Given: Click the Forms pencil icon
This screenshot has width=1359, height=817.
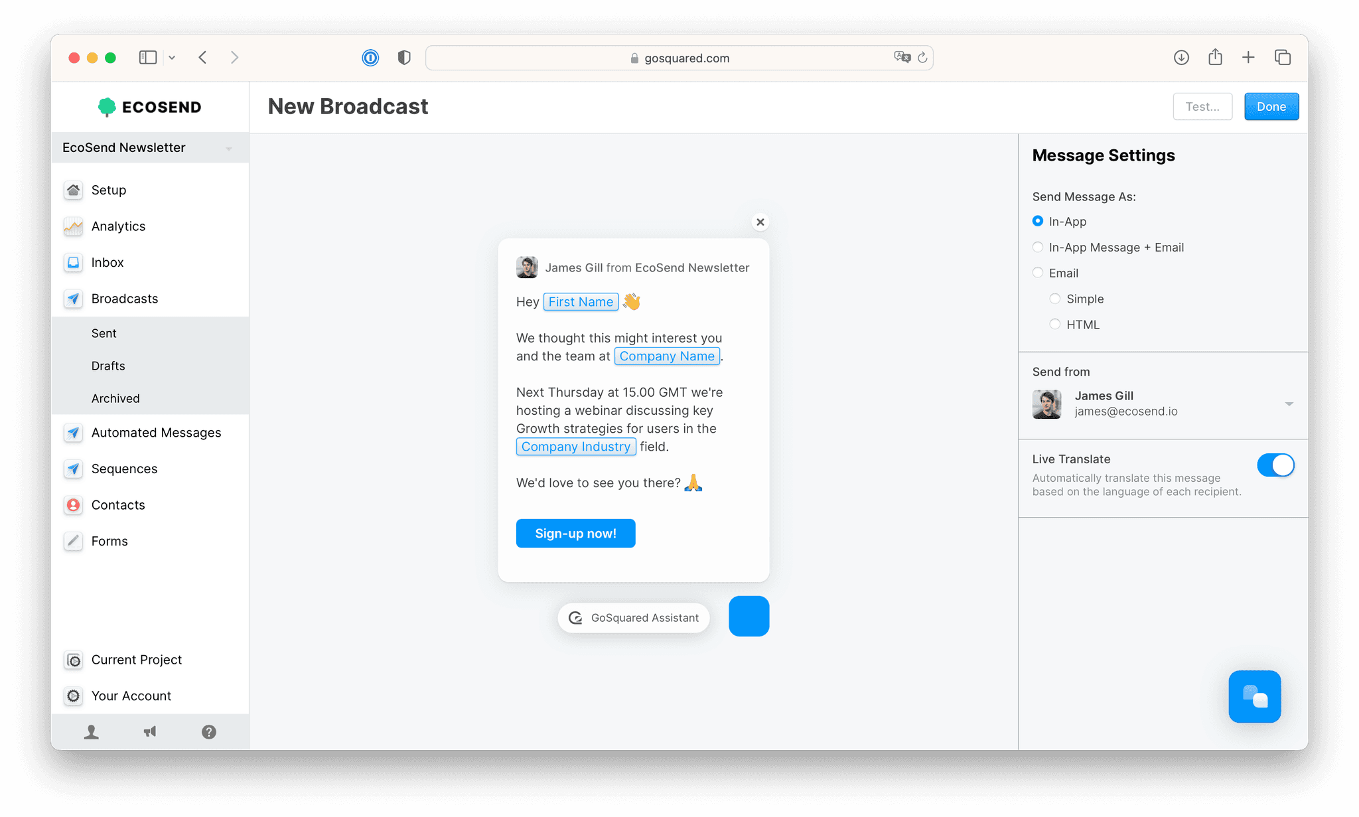Looking at the screenshot, I should 74,541.
